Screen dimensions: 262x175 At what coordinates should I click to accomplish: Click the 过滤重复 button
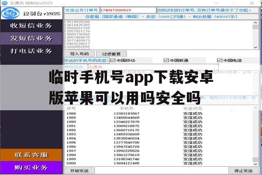pyautogui.click(x=111, y=54)
